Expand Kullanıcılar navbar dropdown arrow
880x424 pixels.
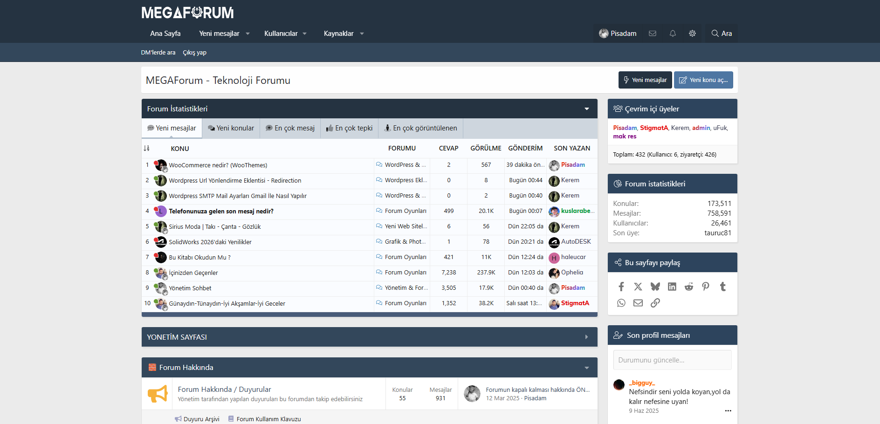click(305, 34)
